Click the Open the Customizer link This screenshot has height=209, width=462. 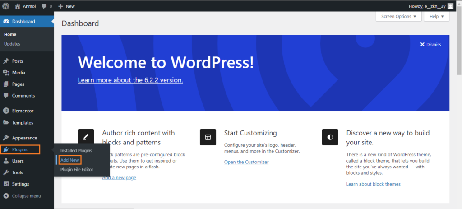[246, 162]
